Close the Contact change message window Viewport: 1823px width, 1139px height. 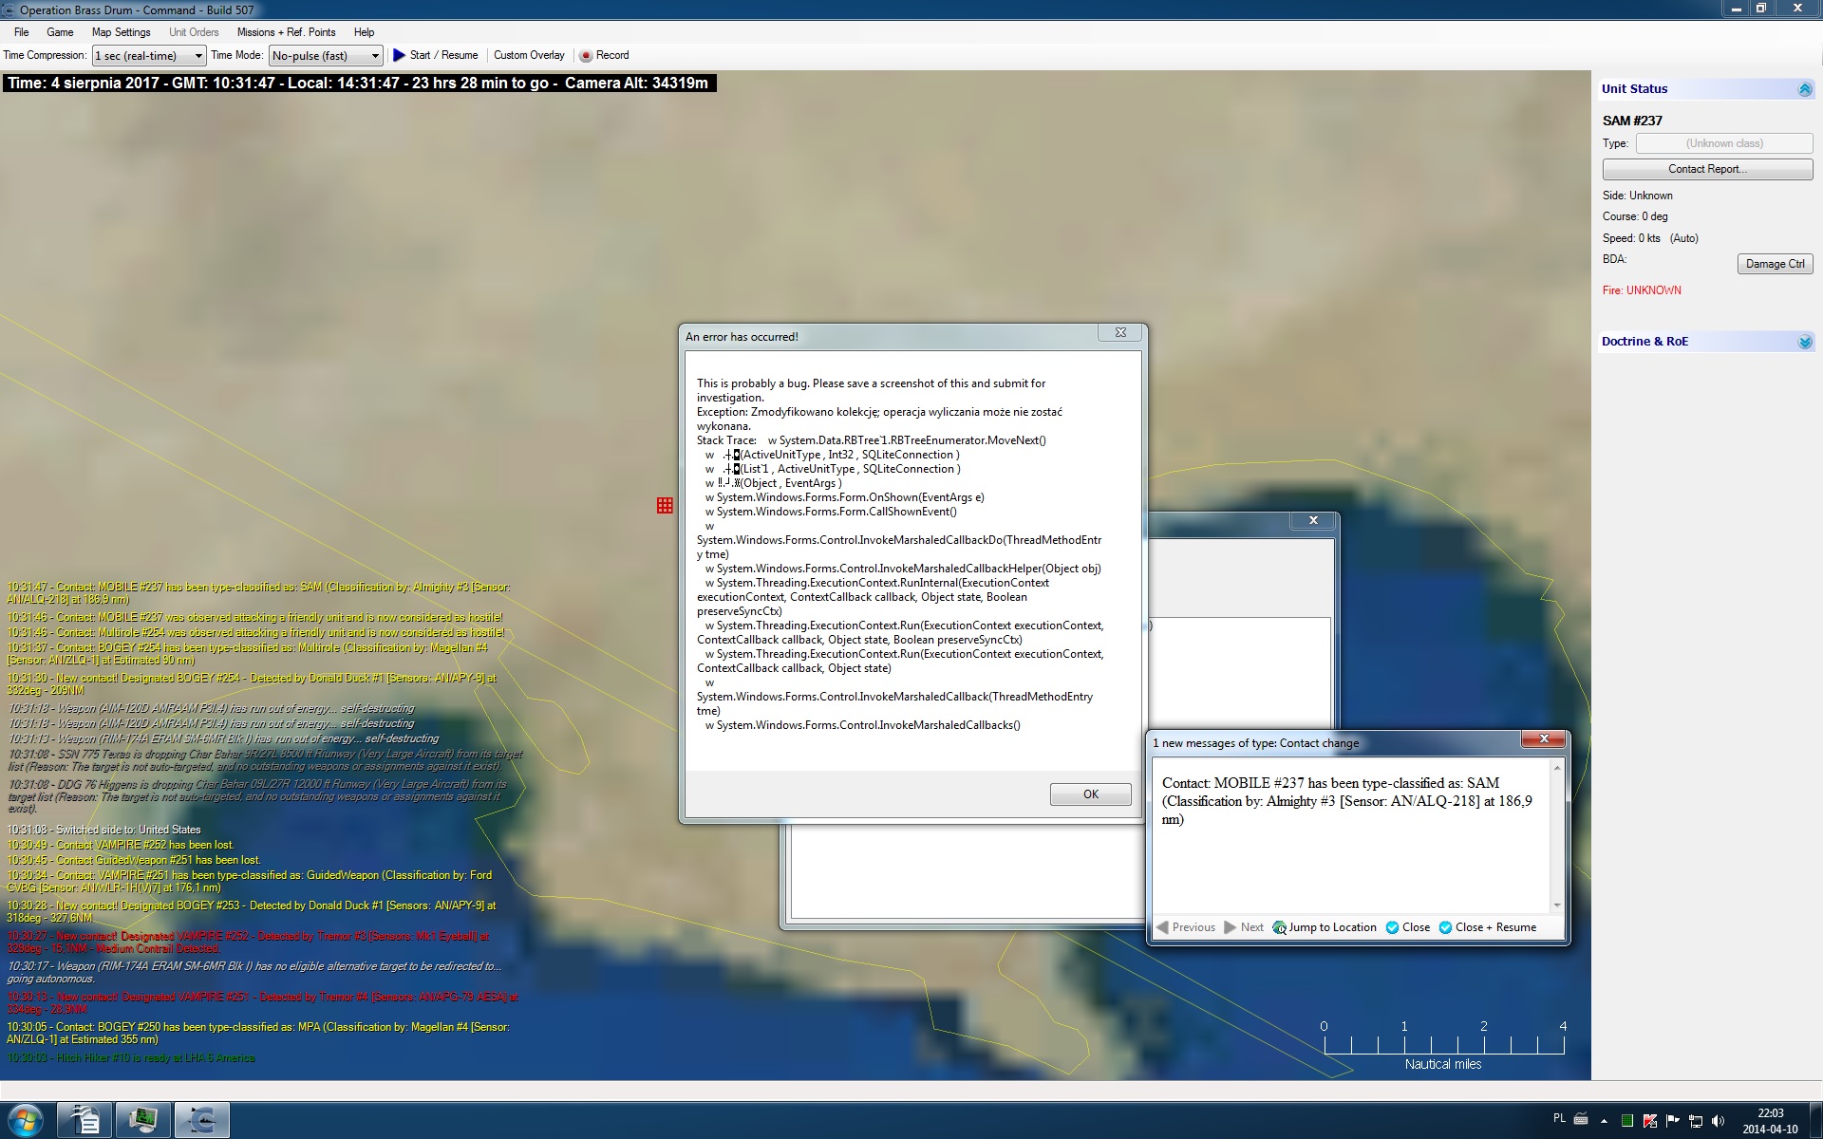coord(1543,738)
